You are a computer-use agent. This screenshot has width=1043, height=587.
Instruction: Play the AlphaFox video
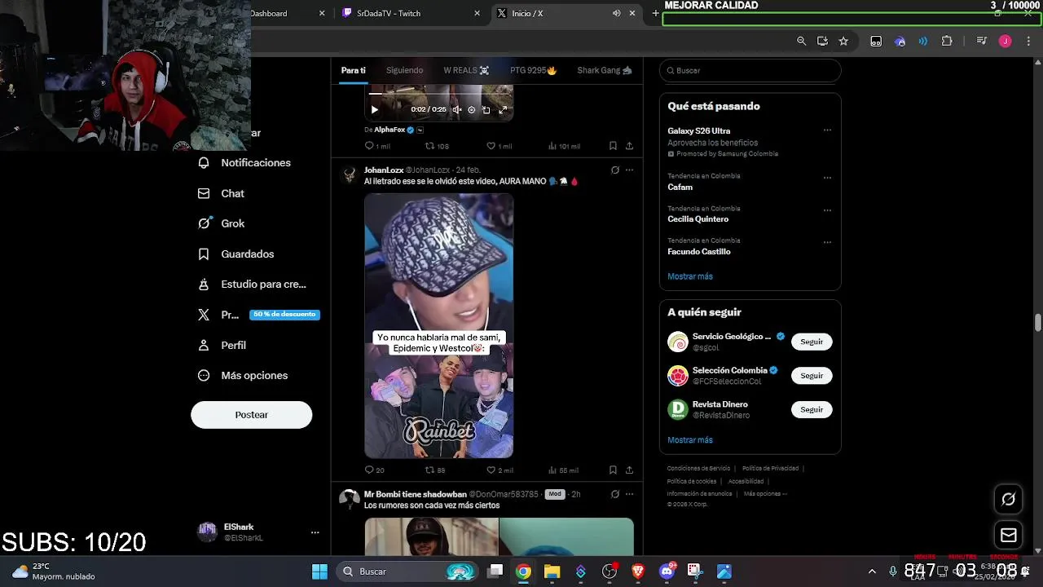[374, 109]
